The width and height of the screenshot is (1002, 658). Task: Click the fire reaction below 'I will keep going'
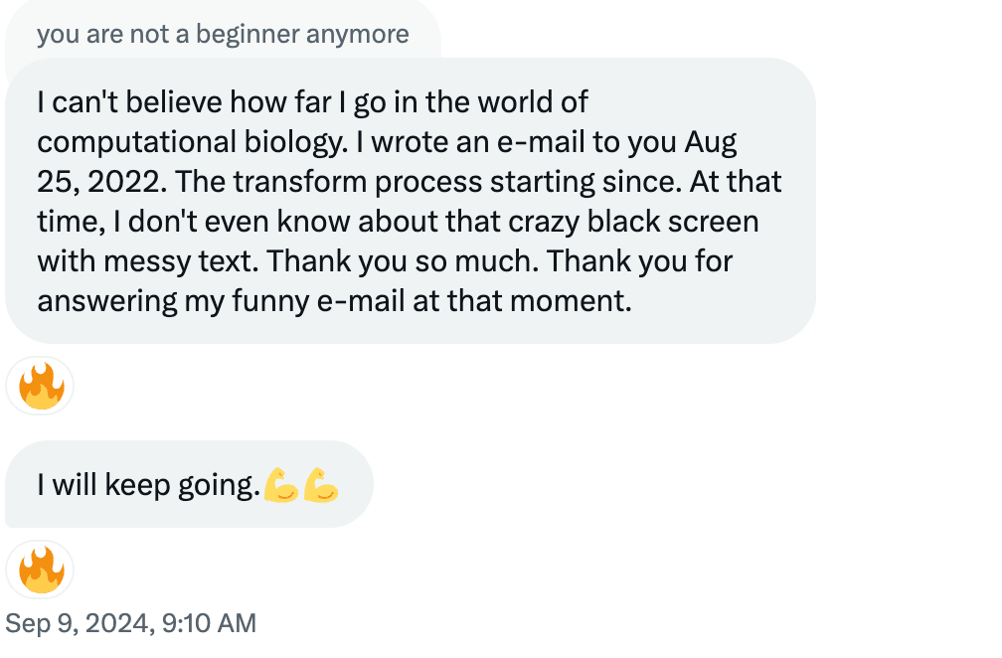point(40,570)
